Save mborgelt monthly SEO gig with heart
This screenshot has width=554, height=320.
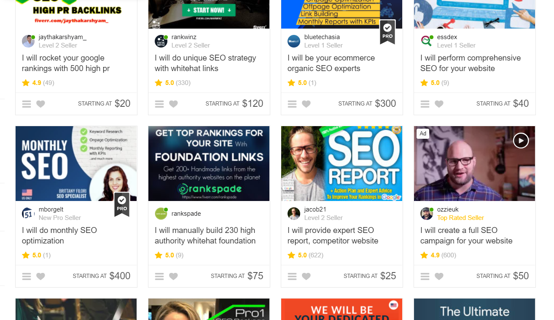point(40,276)
